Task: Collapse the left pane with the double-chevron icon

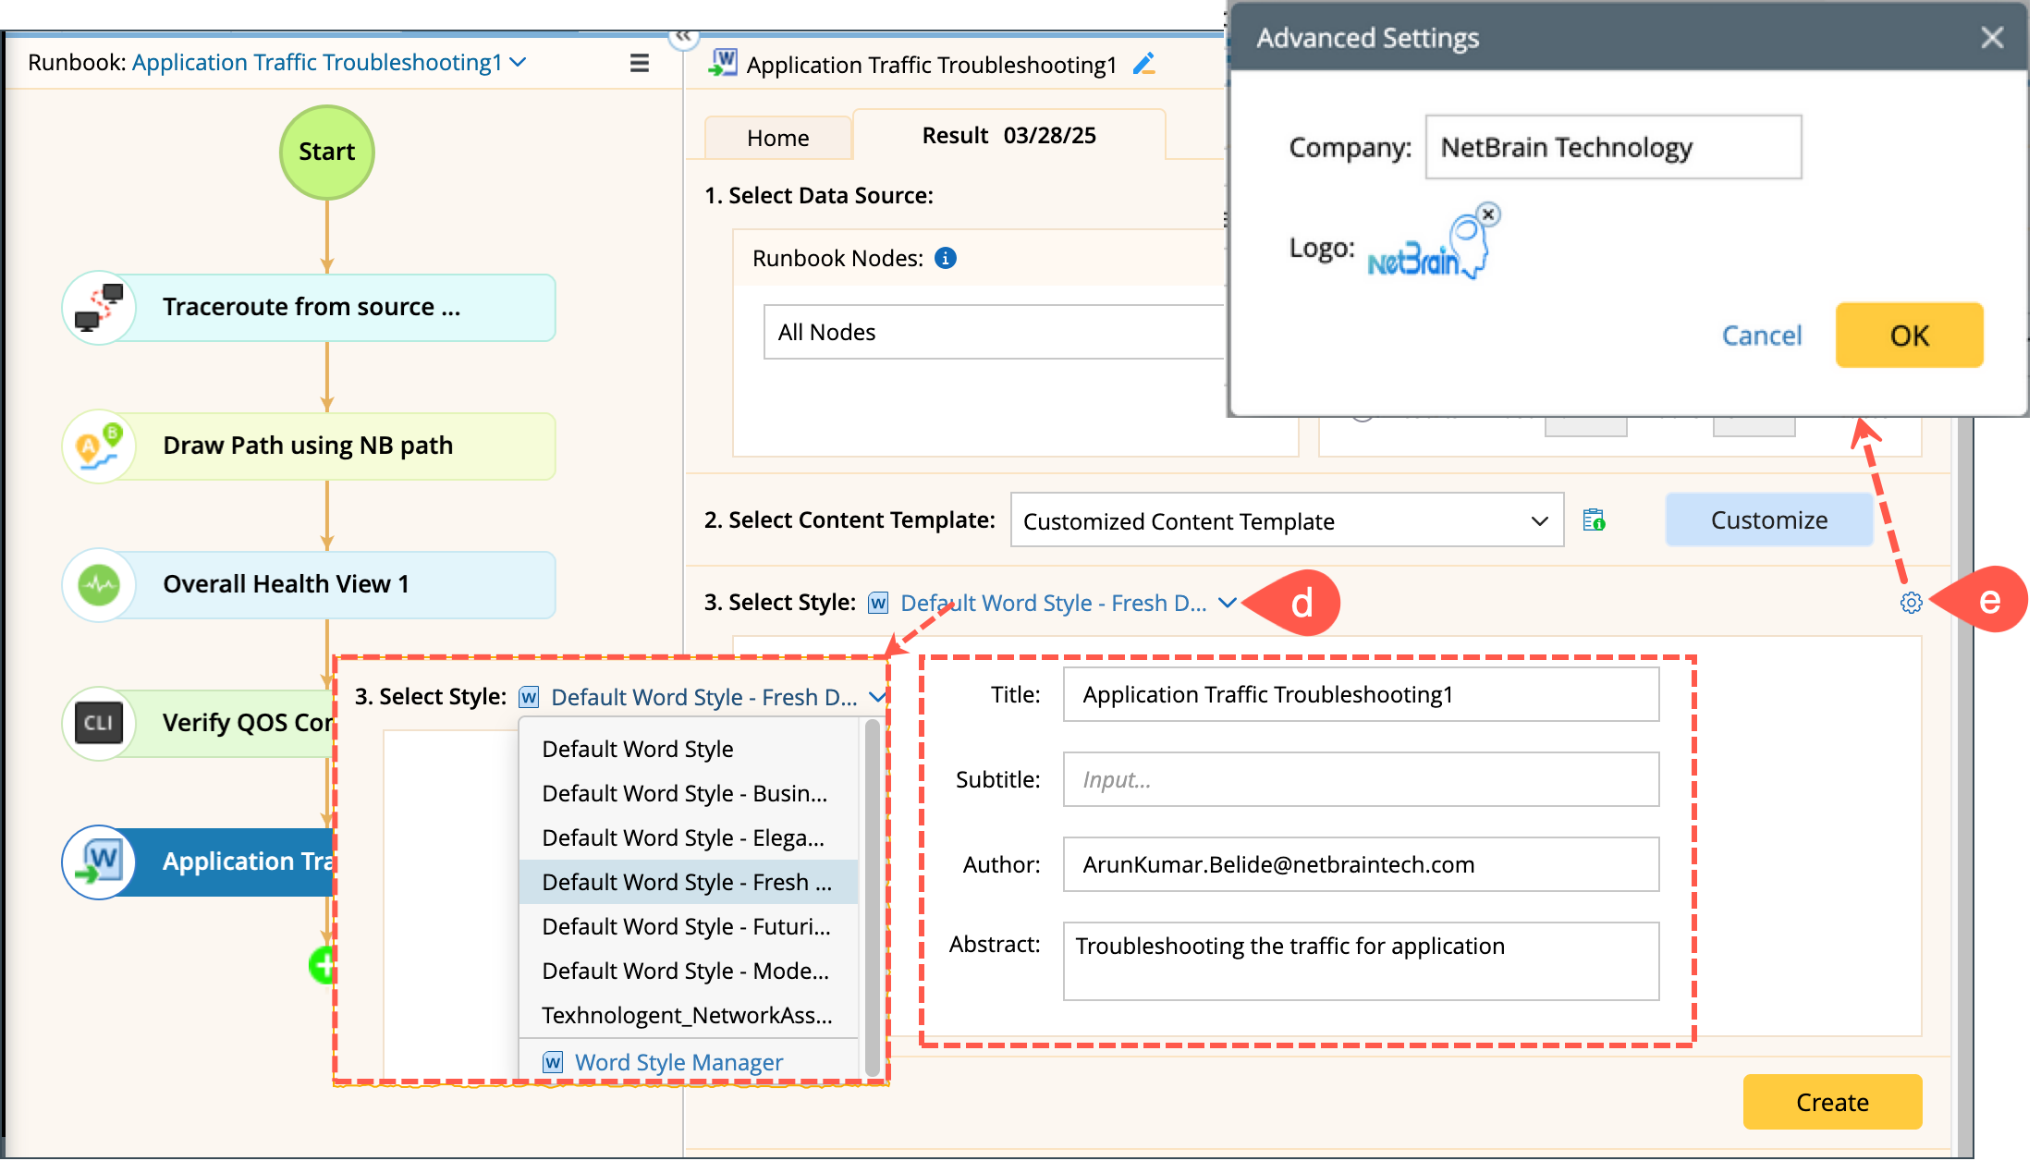Action: pos(683,36)
